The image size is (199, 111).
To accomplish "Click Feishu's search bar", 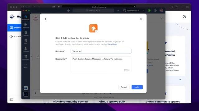I will pyautogui.click(x=93, y=10).
